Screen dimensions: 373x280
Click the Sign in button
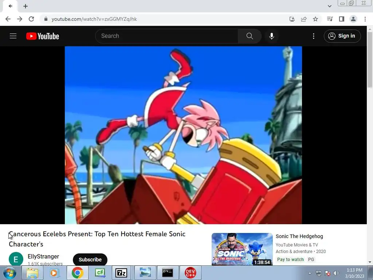tap(342, 36)
